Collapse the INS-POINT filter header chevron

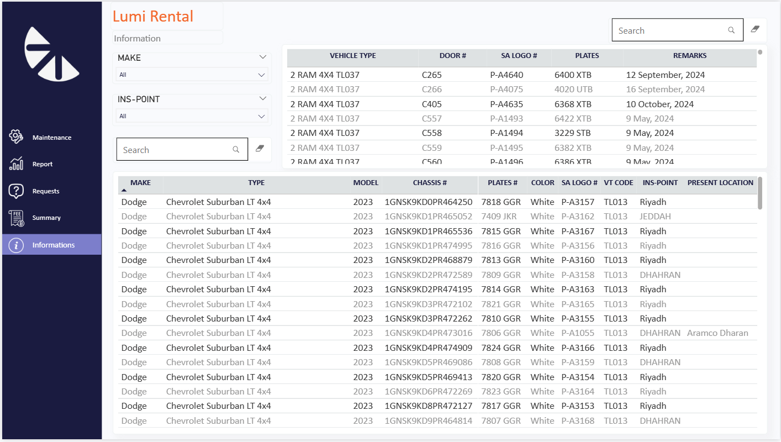pos(263,99)
